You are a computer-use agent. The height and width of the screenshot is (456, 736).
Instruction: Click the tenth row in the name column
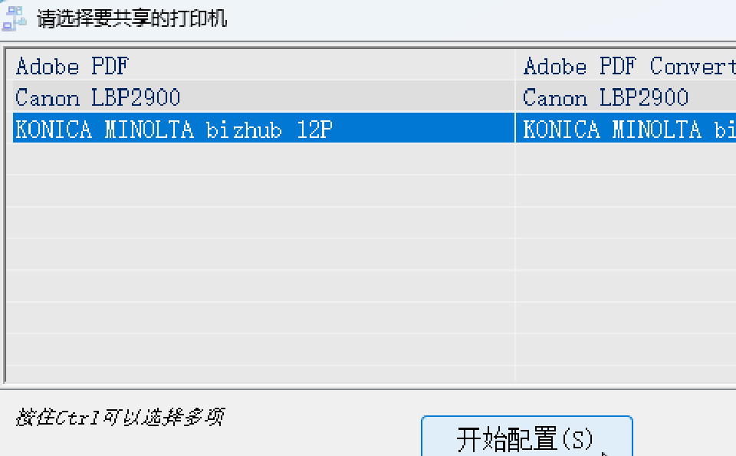coord(261,349)
